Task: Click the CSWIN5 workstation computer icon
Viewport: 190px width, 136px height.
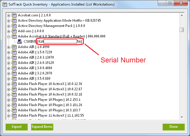Action: tap(20, 42)
